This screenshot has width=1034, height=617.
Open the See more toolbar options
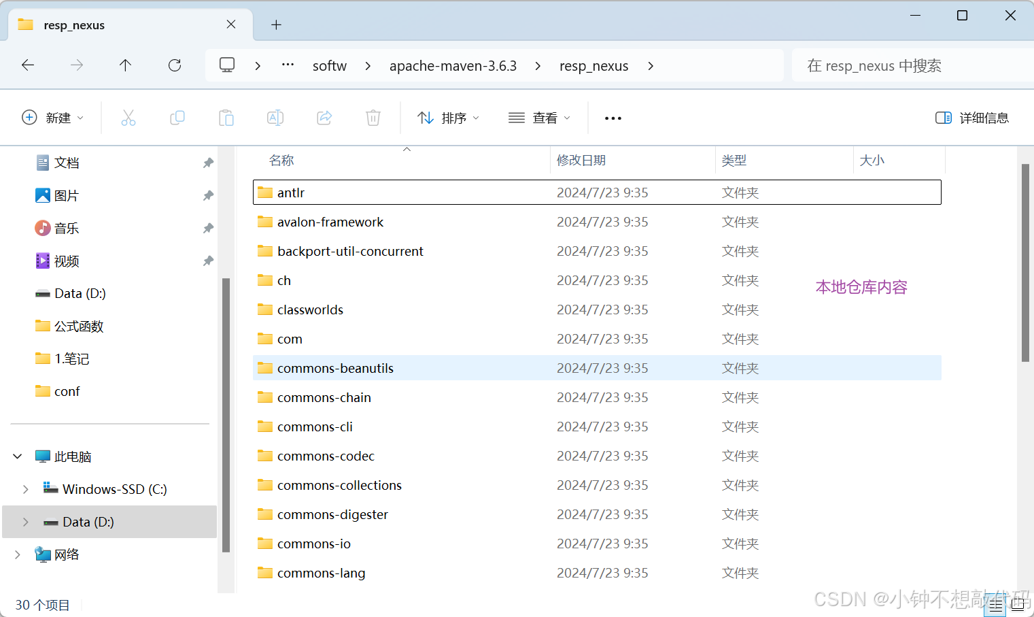613,118
